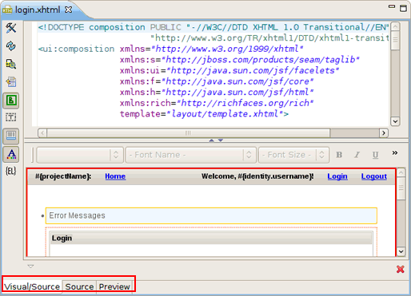Viewport: 411px width, 296px height.
Task: Open Page Design Options with magnifier icon
Action: 11,64
